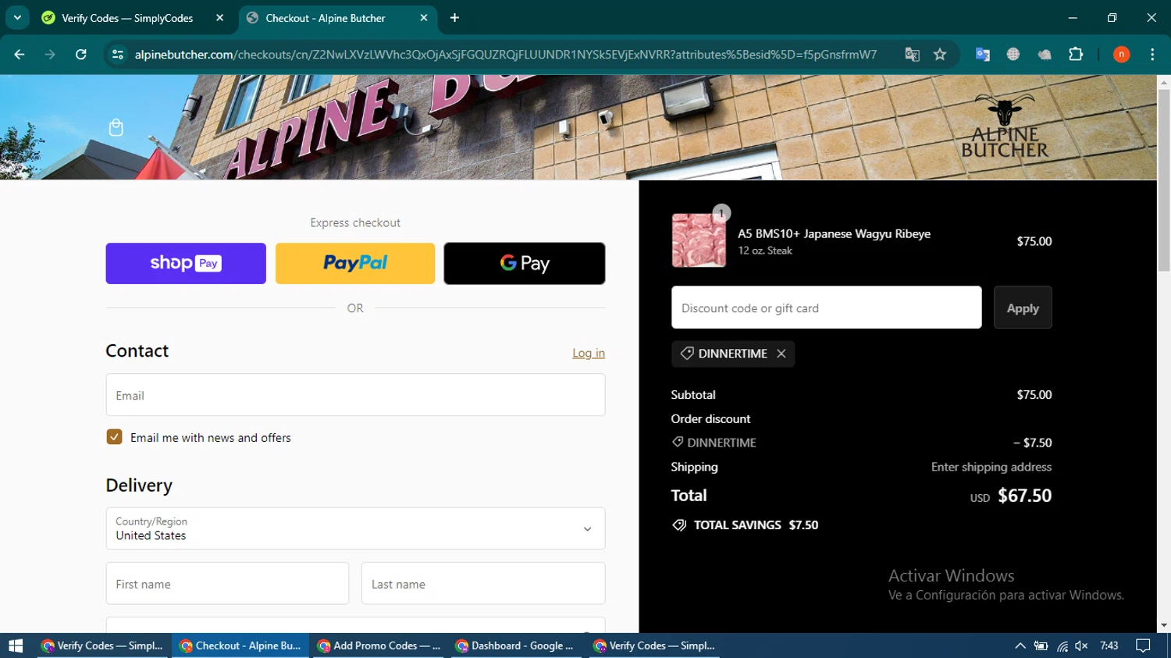Open battery status in system tray
This screenshot has width=1171, height=658.
tap(1041, 646)
